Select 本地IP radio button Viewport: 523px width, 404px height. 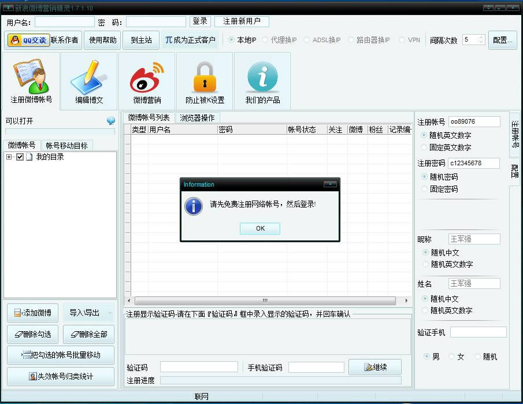point(231,40)
